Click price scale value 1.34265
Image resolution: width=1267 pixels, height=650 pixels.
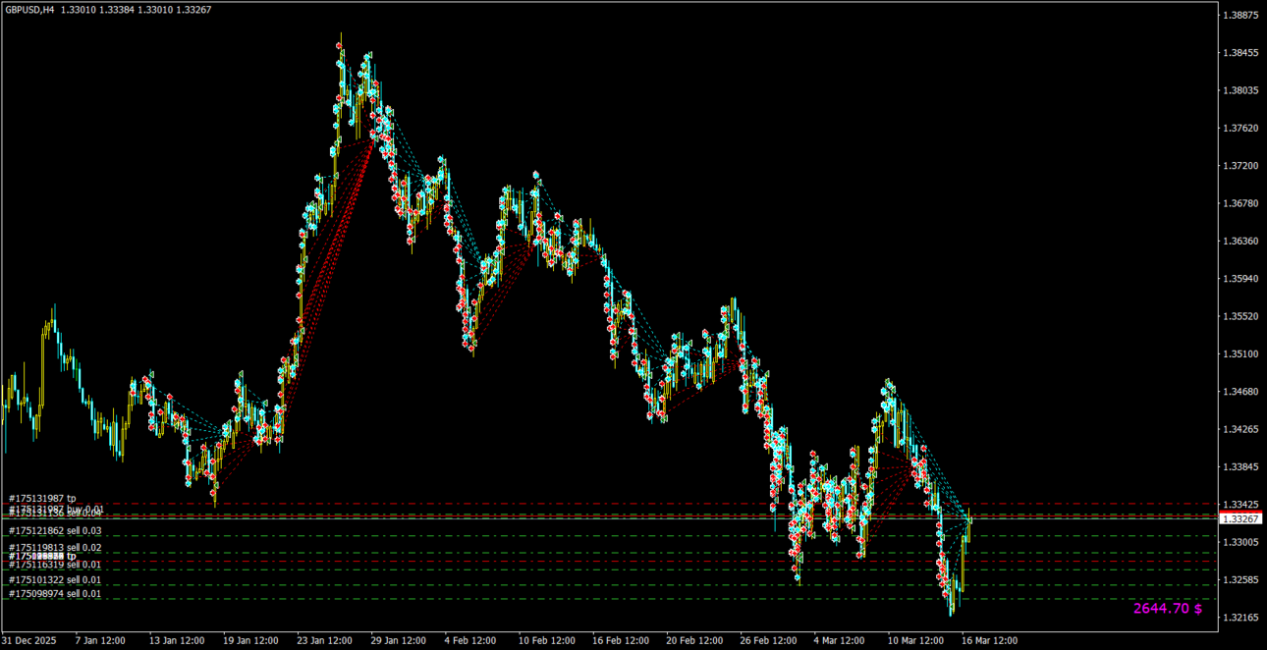[1241, 429]
